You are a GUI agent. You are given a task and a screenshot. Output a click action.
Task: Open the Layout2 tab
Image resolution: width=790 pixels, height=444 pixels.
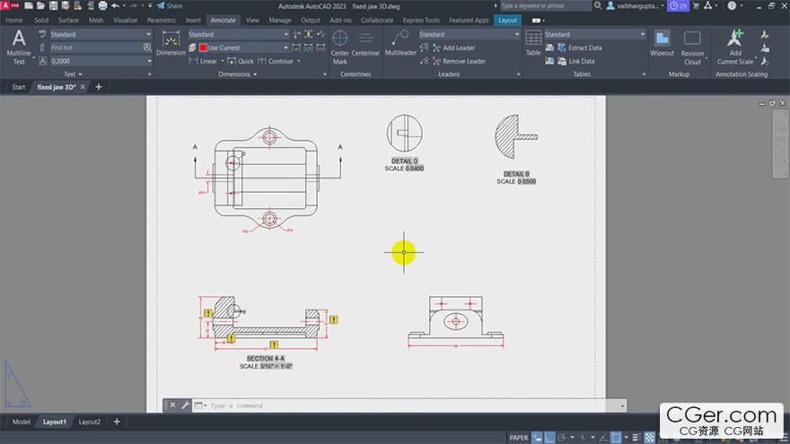89,422
